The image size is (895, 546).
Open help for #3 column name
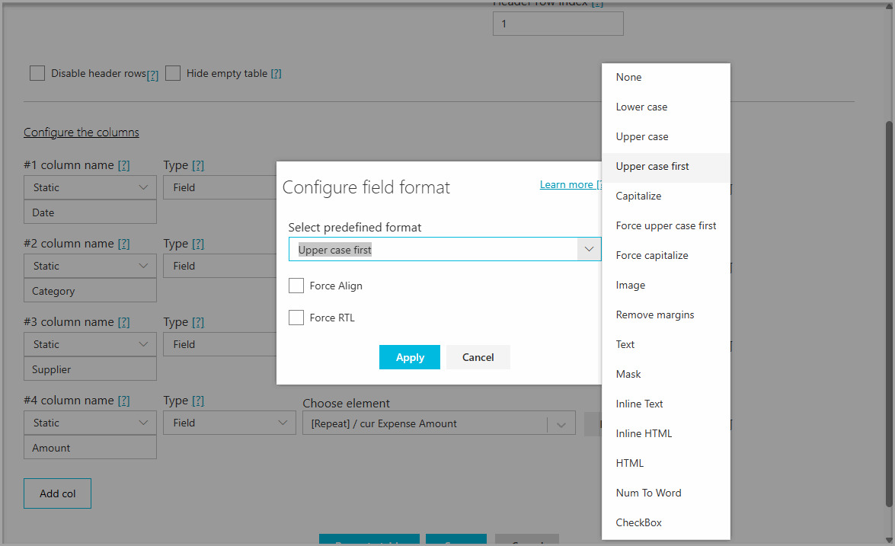click(x=124, y=322)
